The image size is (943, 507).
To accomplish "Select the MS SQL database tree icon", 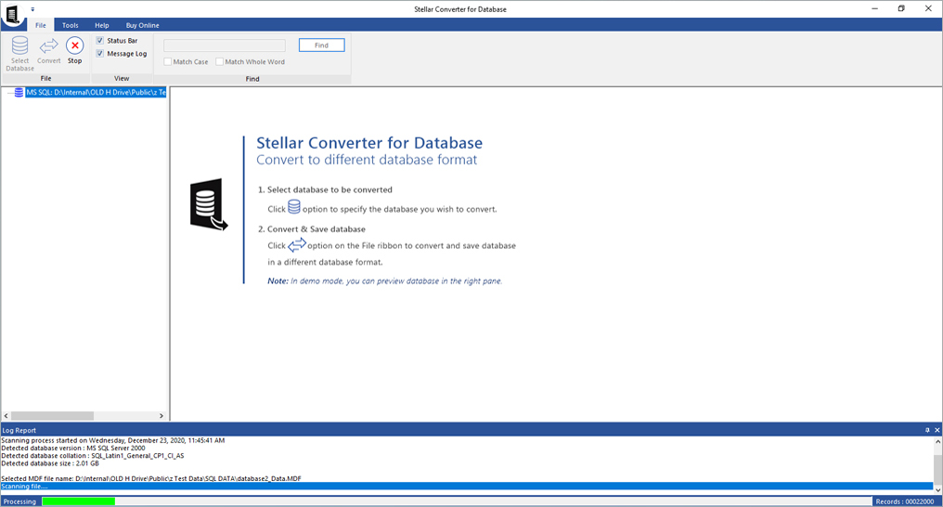I will (x=19, y=93).
